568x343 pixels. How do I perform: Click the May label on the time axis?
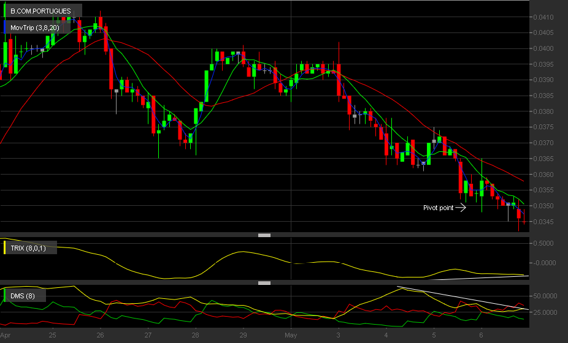point(291,336)
